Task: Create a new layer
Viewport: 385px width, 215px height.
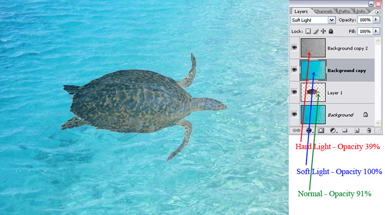Action: tap(357, 130)
